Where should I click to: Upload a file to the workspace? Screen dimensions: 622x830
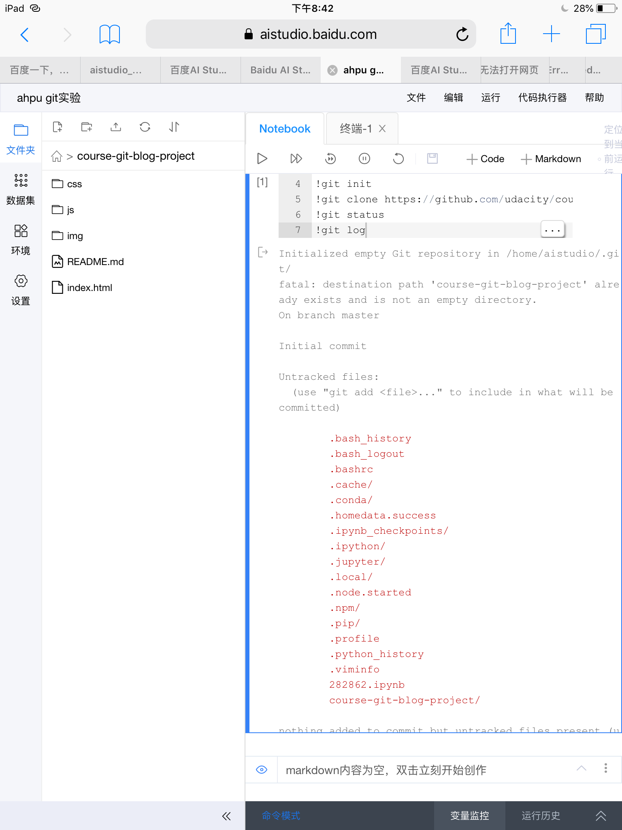coord(116,127)
